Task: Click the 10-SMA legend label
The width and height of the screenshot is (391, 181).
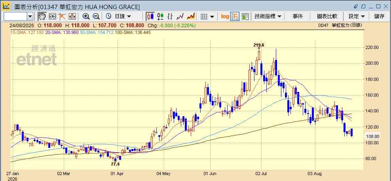Action: click(x=27, y=32)
